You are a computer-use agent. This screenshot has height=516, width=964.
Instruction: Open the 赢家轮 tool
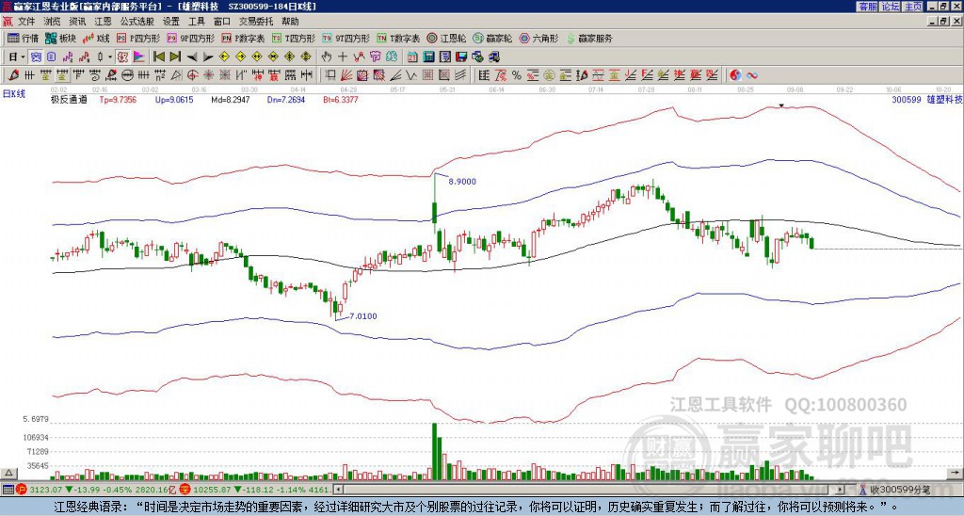[x=493, y=38]
